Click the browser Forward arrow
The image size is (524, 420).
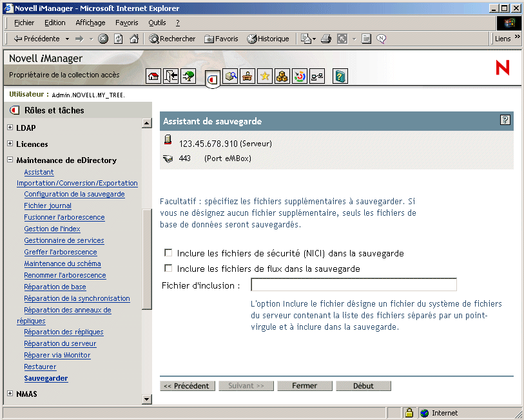pos(79,39)
